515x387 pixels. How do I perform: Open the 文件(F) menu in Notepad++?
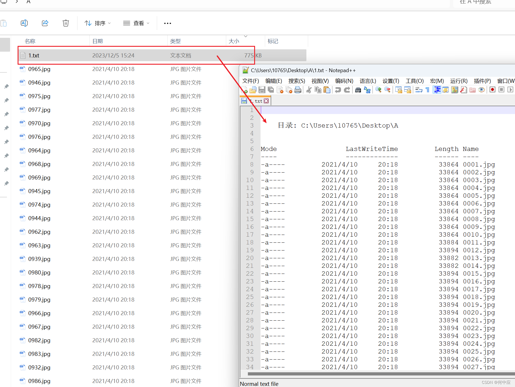250,81
